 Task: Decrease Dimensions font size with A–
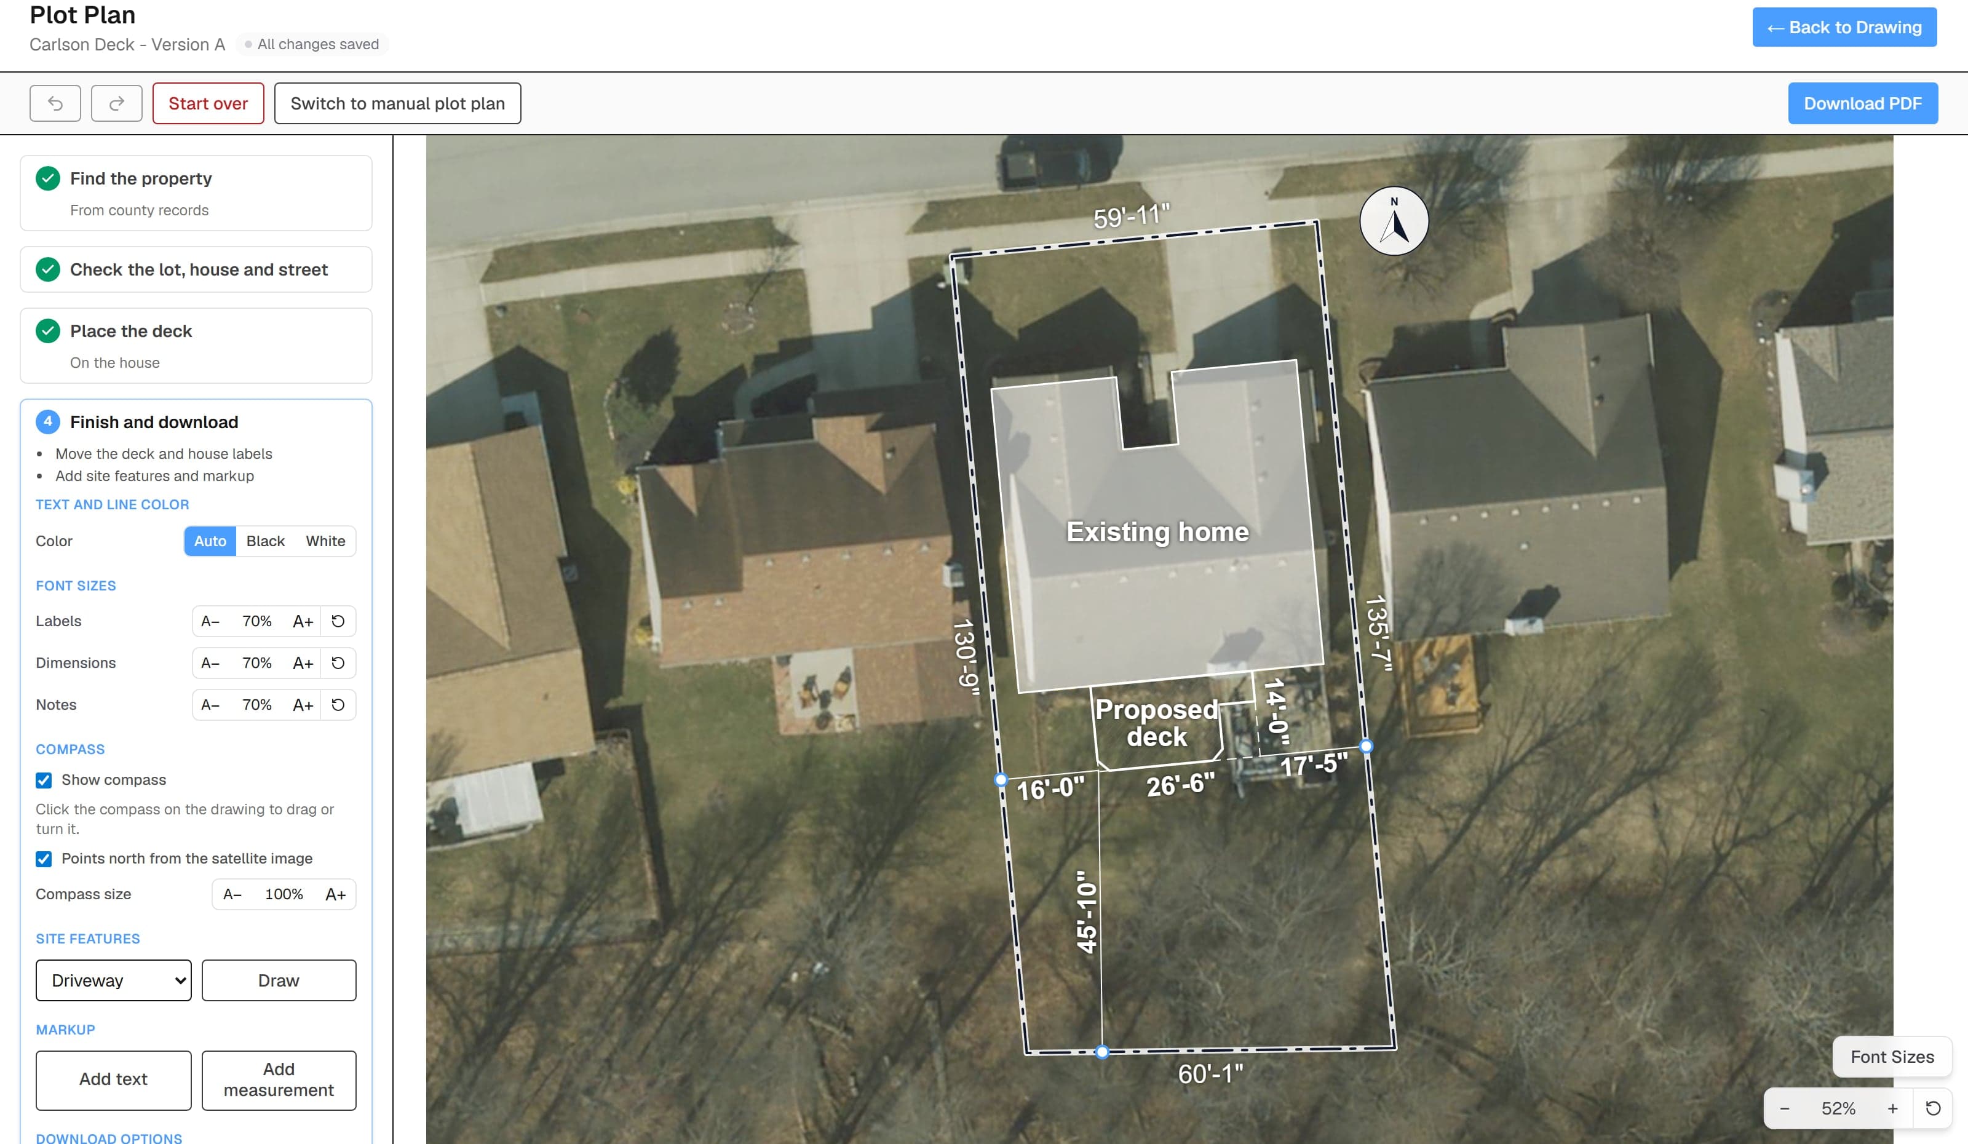pos(210,663)
